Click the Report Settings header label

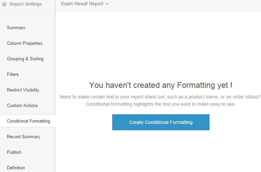pos(25,4)
